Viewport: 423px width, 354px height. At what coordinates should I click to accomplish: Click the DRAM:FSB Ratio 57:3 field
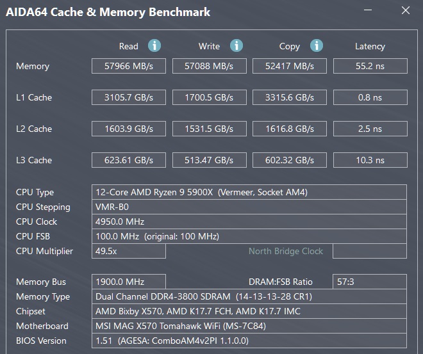click(x=370, y=282)
